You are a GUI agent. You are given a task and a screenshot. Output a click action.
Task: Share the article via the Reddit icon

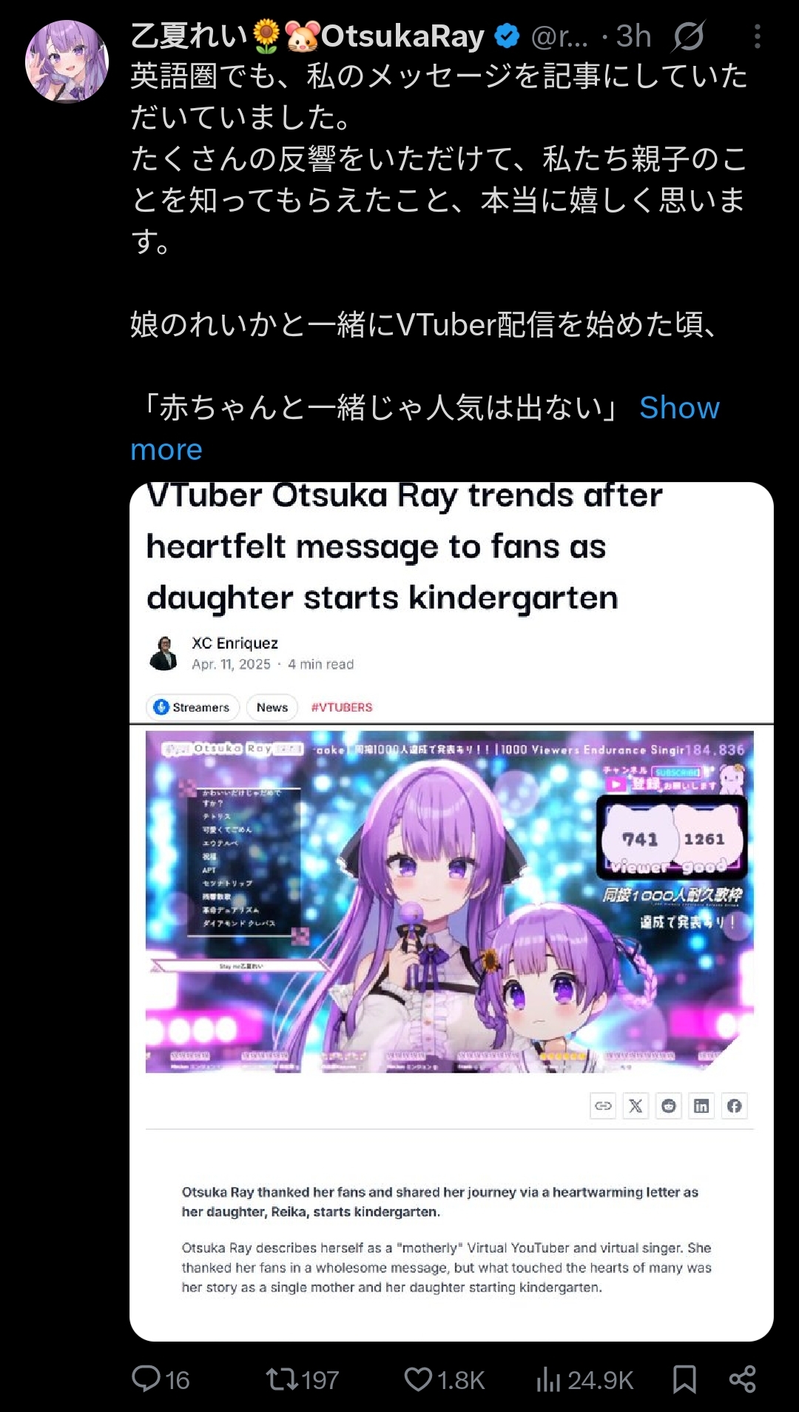(669, 1105)
